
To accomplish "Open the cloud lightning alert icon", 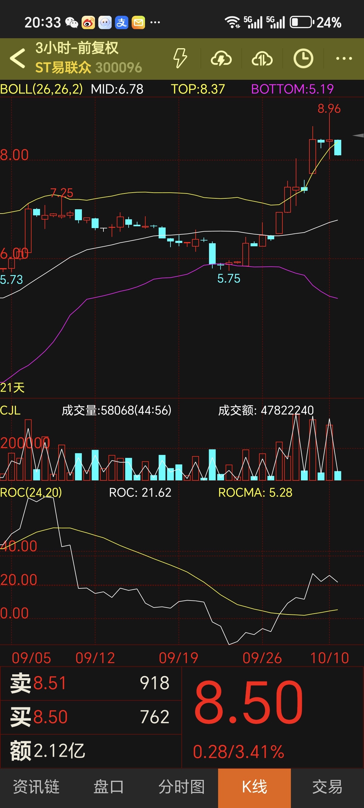I will (x=221, y=58).
